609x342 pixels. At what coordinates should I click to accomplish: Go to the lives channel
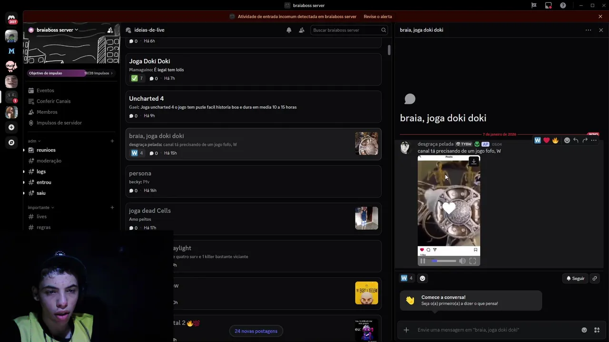pos(71,217)
